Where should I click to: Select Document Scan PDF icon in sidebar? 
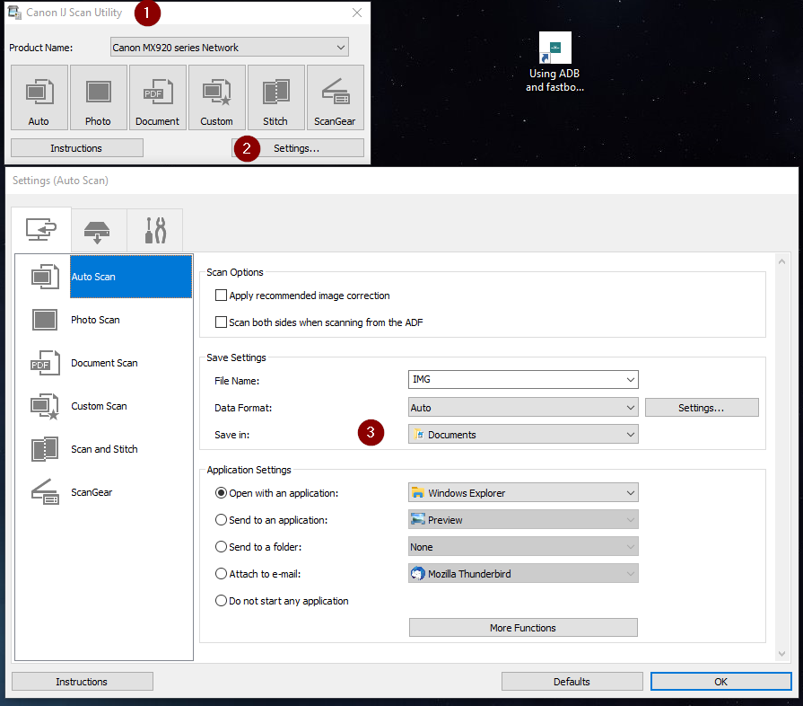click(x=45, y=363)
